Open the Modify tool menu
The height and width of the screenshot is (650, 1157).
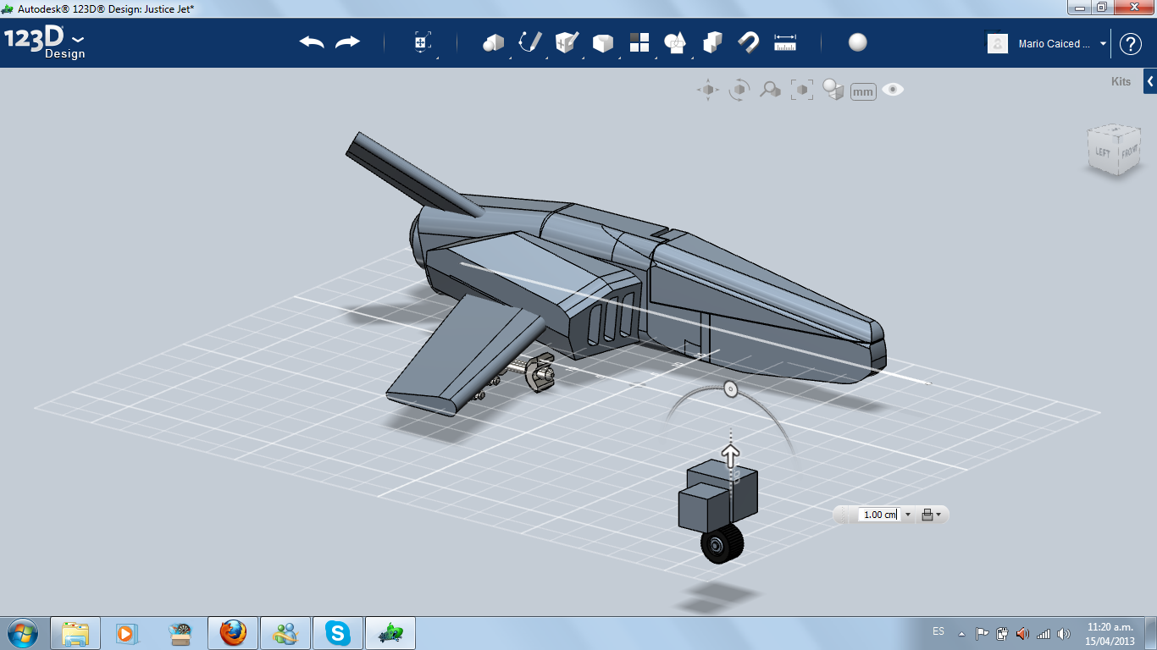pyautogui.click(x=602, y=43)
